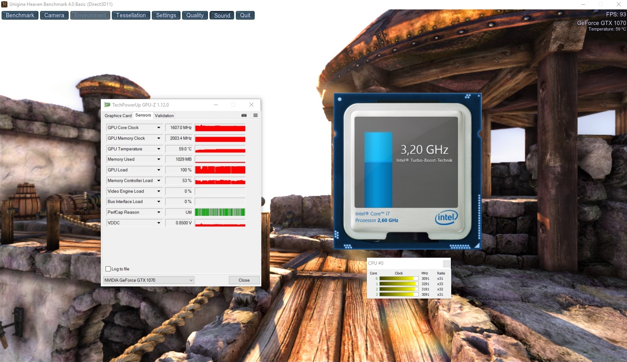Viewport: 627px width, 362px height.
Task: Enable the Log to file checkbox
Action: coord(108,269)
